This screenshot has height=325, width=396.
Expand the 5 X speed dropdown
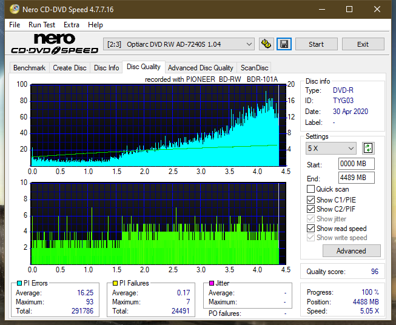331,148
